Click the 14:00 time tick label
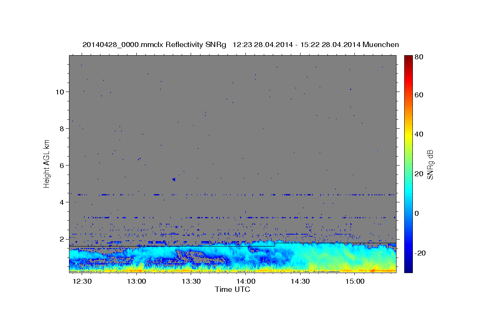This screenshot has height=327, width=490. point(246,282)
